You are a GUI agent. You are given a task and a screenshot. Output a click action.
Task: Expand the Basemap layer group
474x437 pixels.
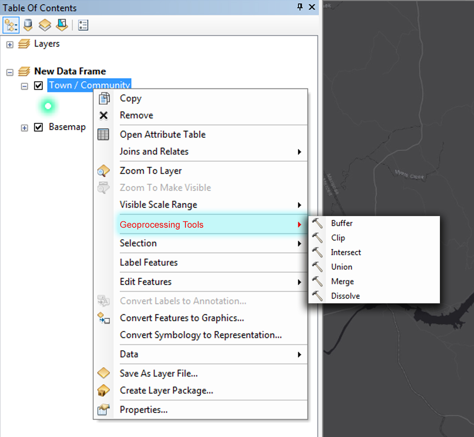(x=24, y=128)
